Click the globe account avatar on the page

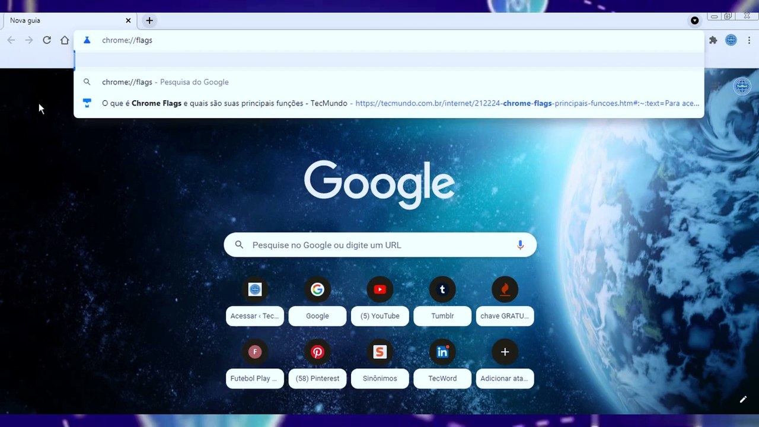pos(742,87)
